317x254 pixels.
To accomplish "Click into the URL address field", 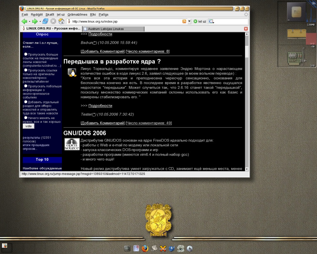I will tap(126, 21).
